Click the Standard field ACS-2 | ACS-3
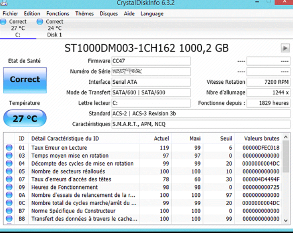293x233 pixels. click(x=201, y=113)
